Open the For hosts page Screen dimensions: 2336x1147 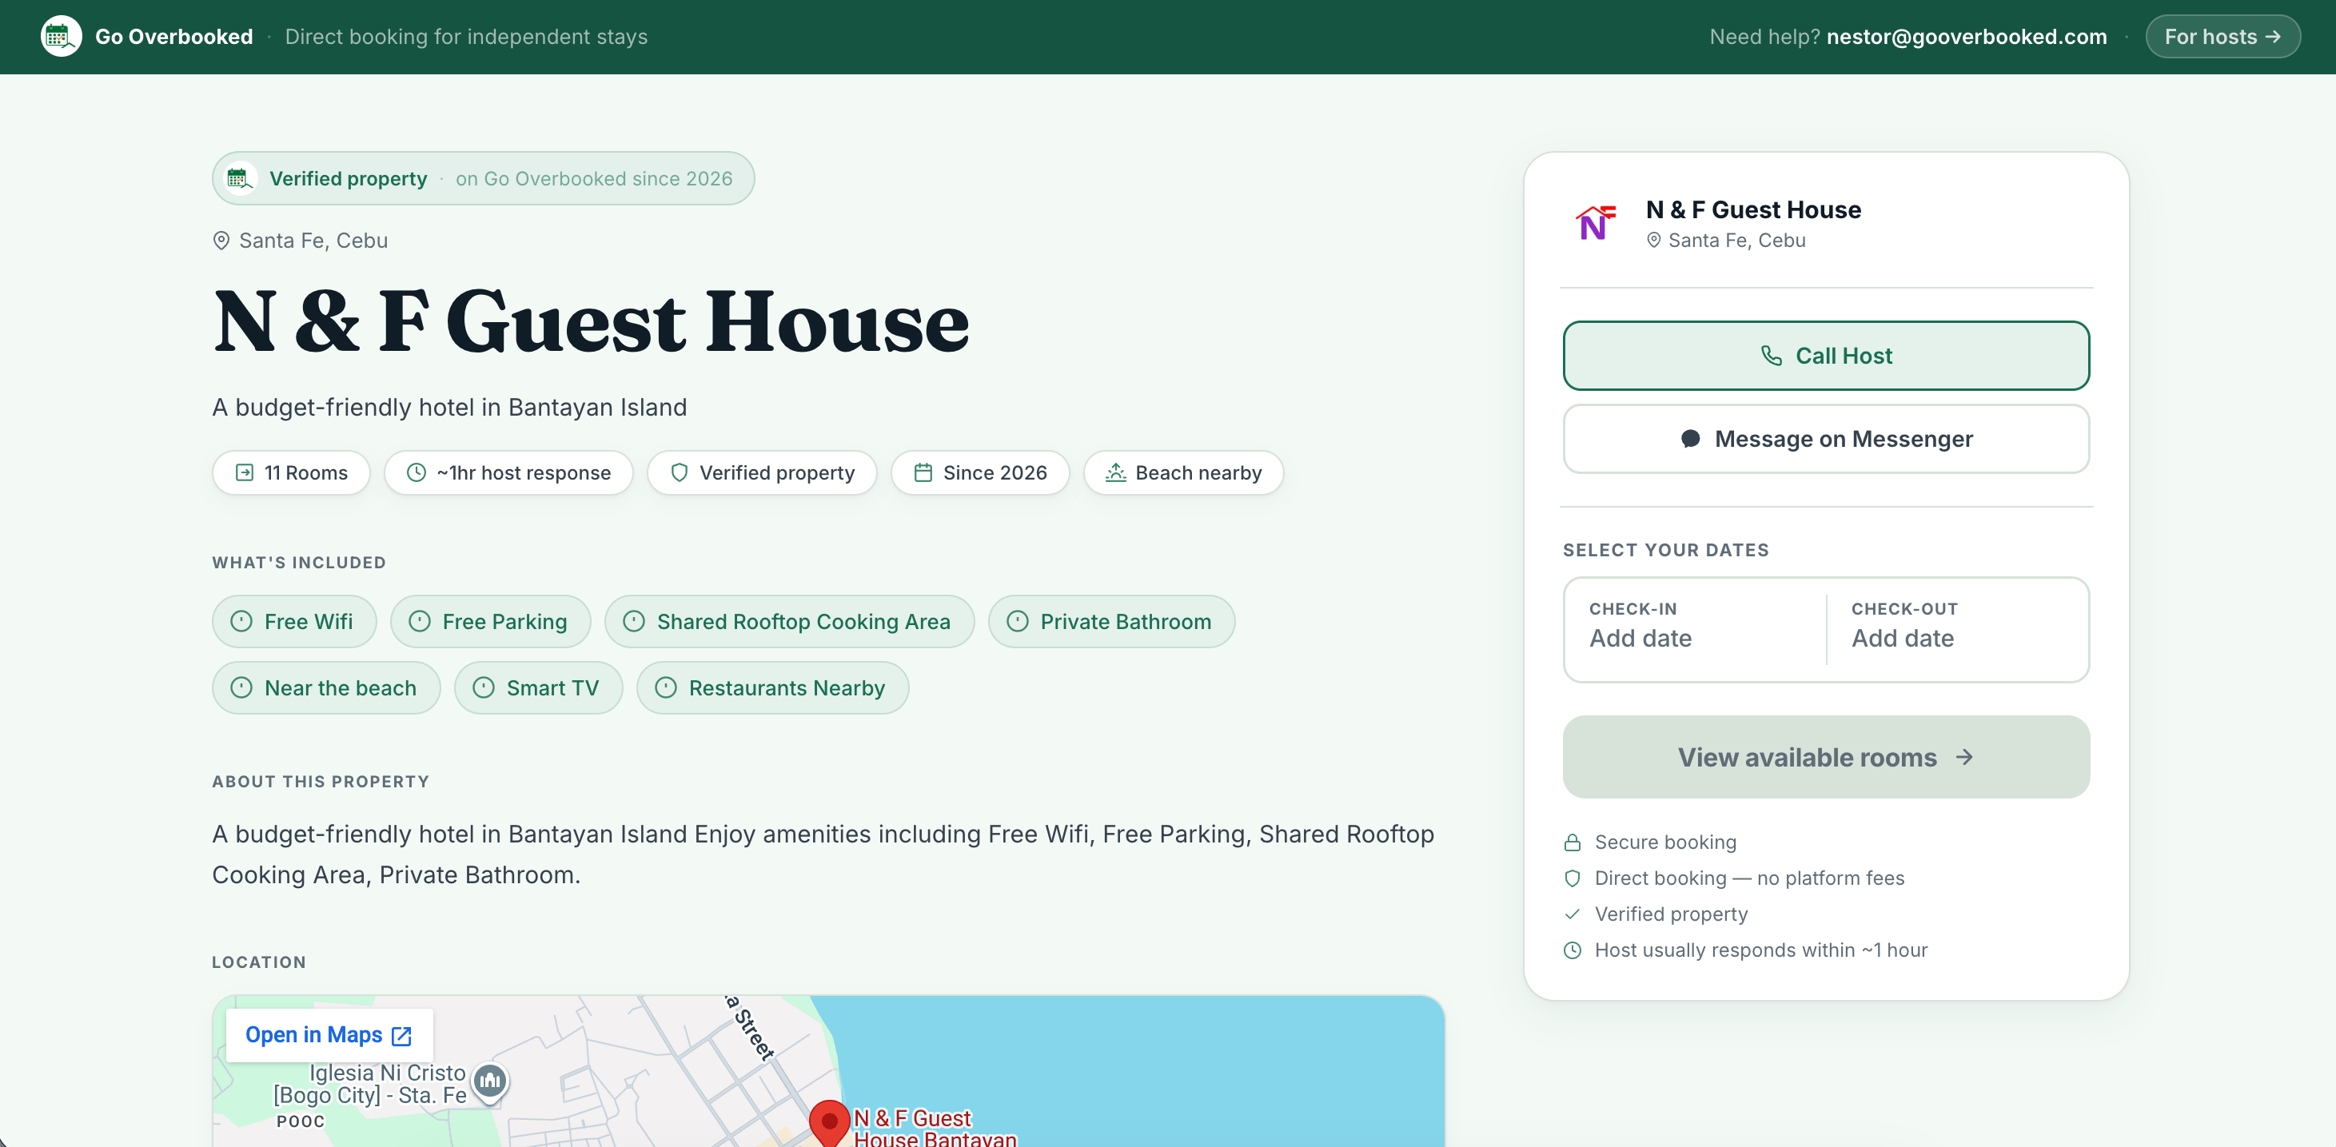tap(2222, 36)
